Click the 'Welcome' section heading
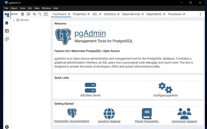The height and width of the screenshot is (129, 207). [x=60, y=23]
